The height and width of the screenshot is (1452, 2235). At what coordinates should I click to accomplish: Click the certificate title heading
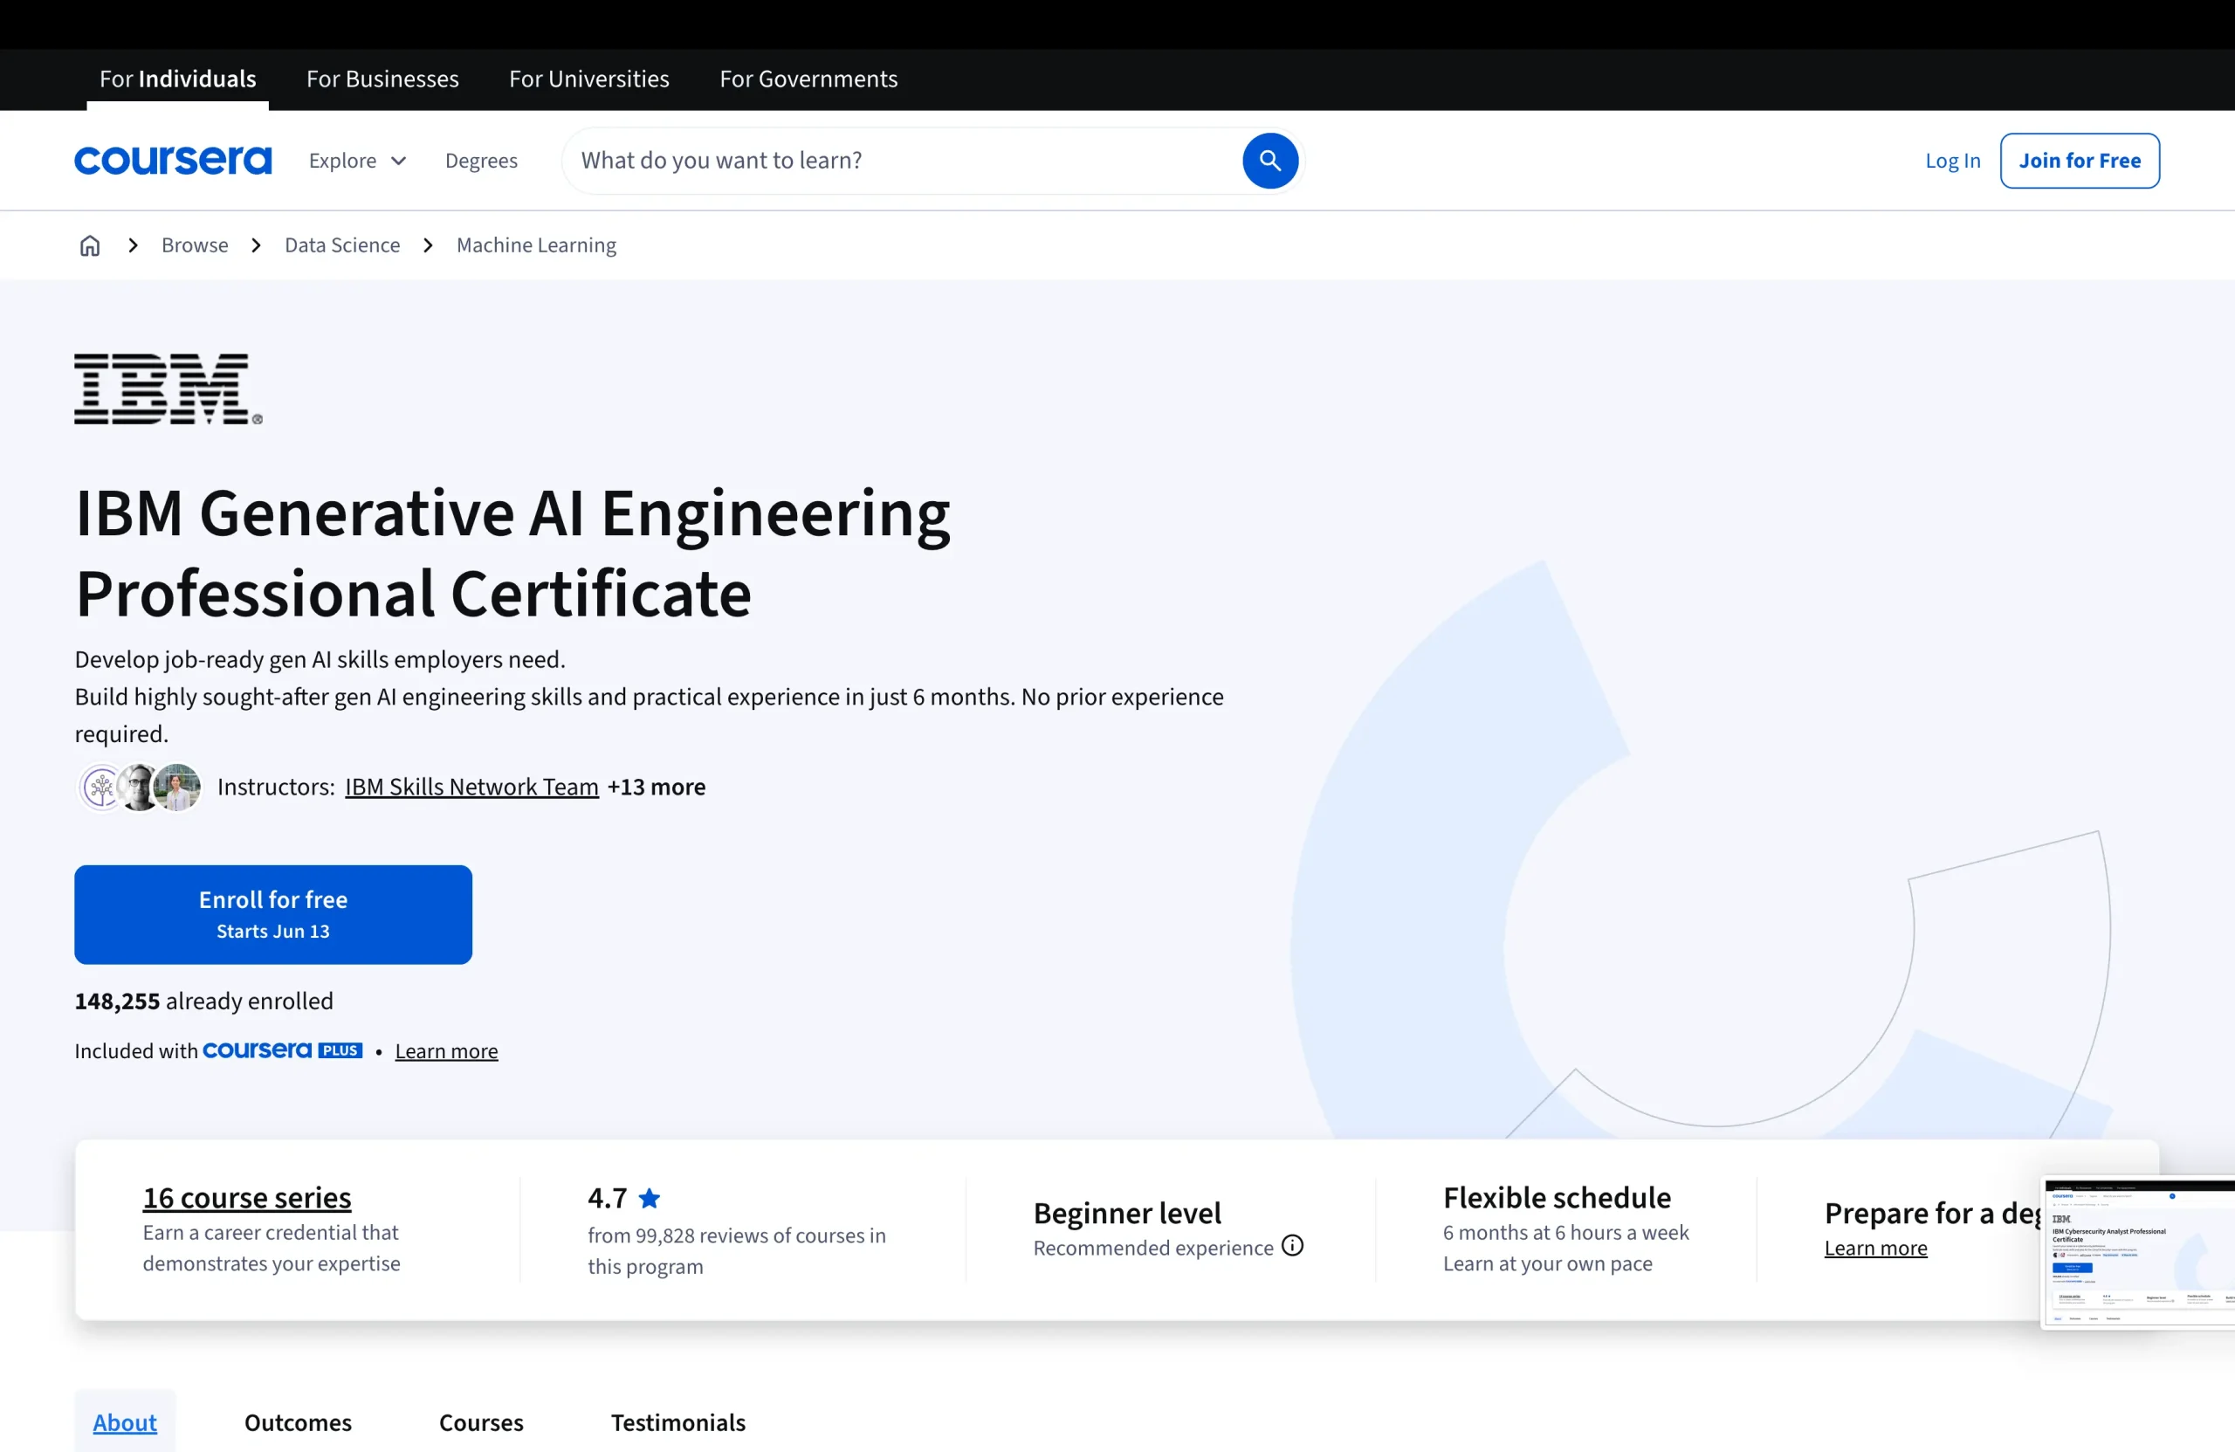coord(512,552)
